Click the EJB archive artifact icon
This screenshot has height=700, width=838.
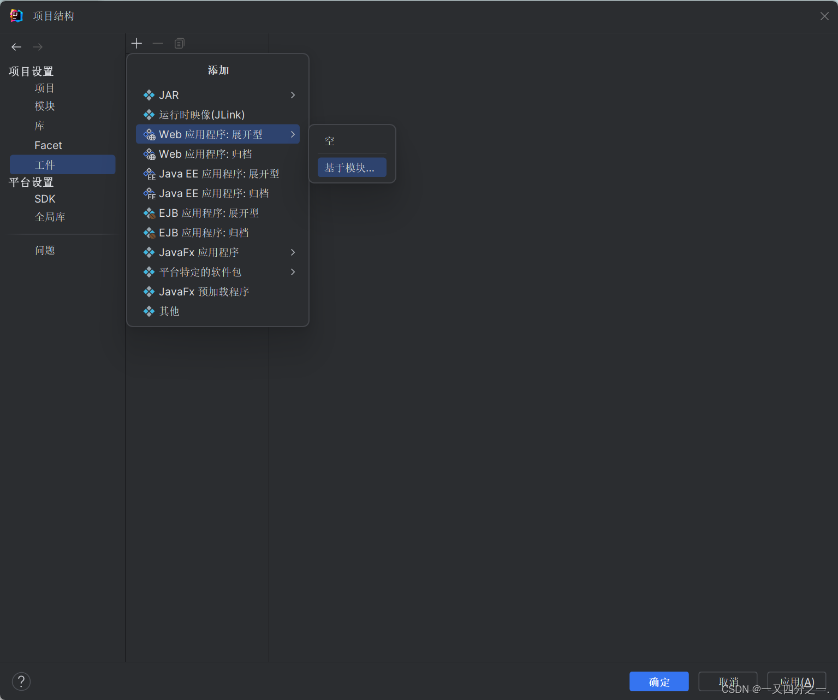(149, 233)
